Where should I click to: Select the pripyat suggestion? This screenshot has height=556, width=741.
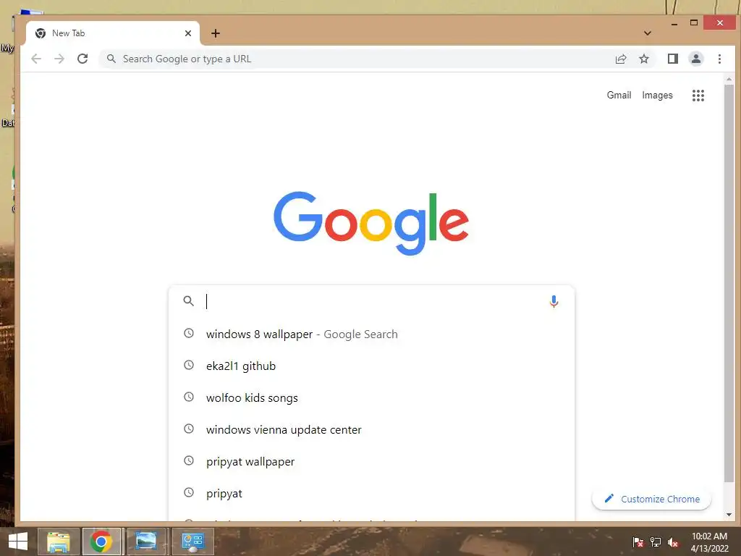(x=371, y=493)
